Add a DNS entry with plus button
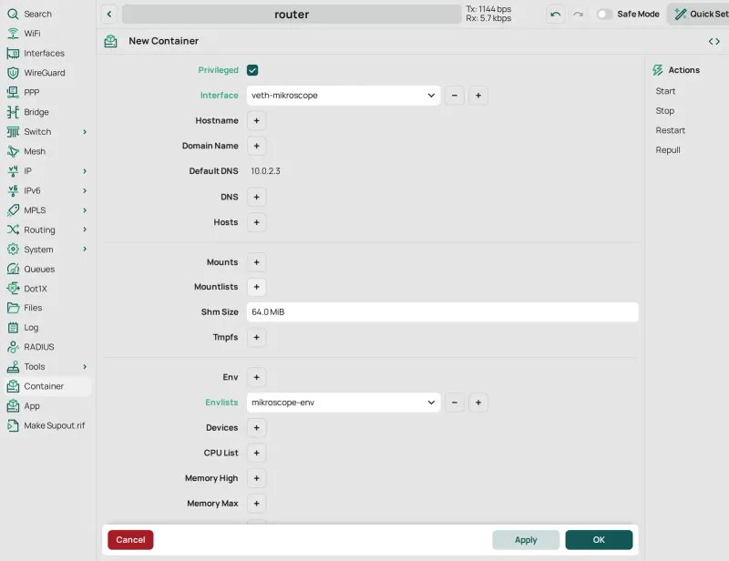Screen dimensions: 729x561 (257, 197)
